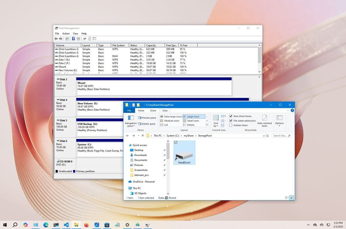Click myShare in the address bar breadcrumb
This screenshot has height=229, width=346.
point(189,136)
